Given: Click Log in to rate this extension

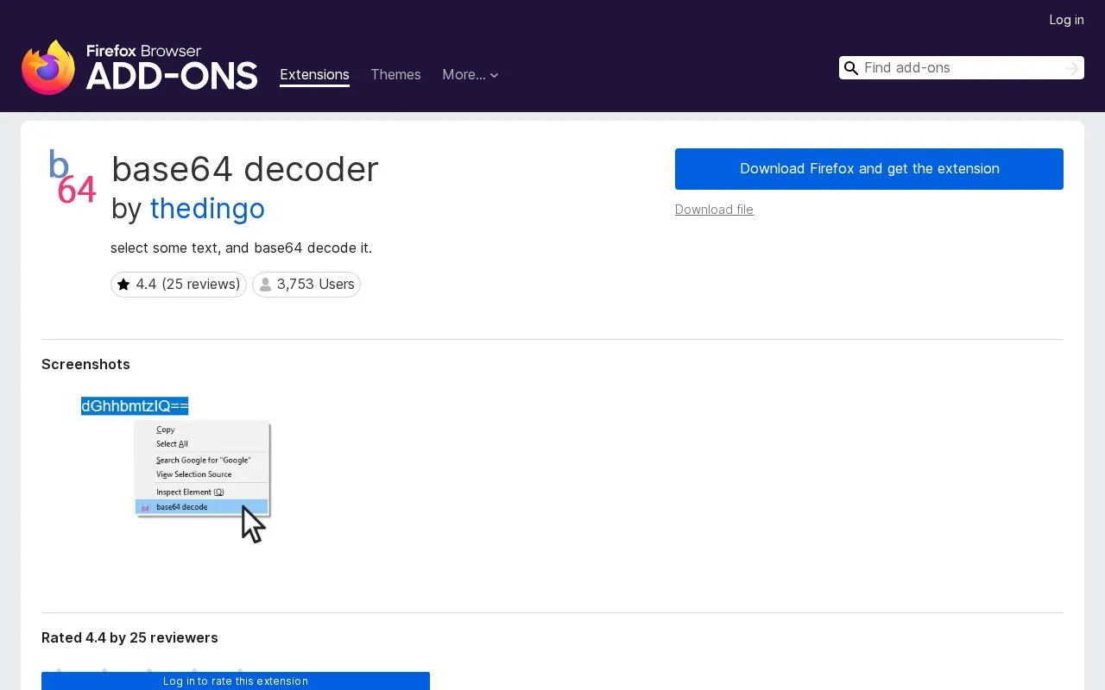Looking at the screenshot, I should tap(236, 681).
